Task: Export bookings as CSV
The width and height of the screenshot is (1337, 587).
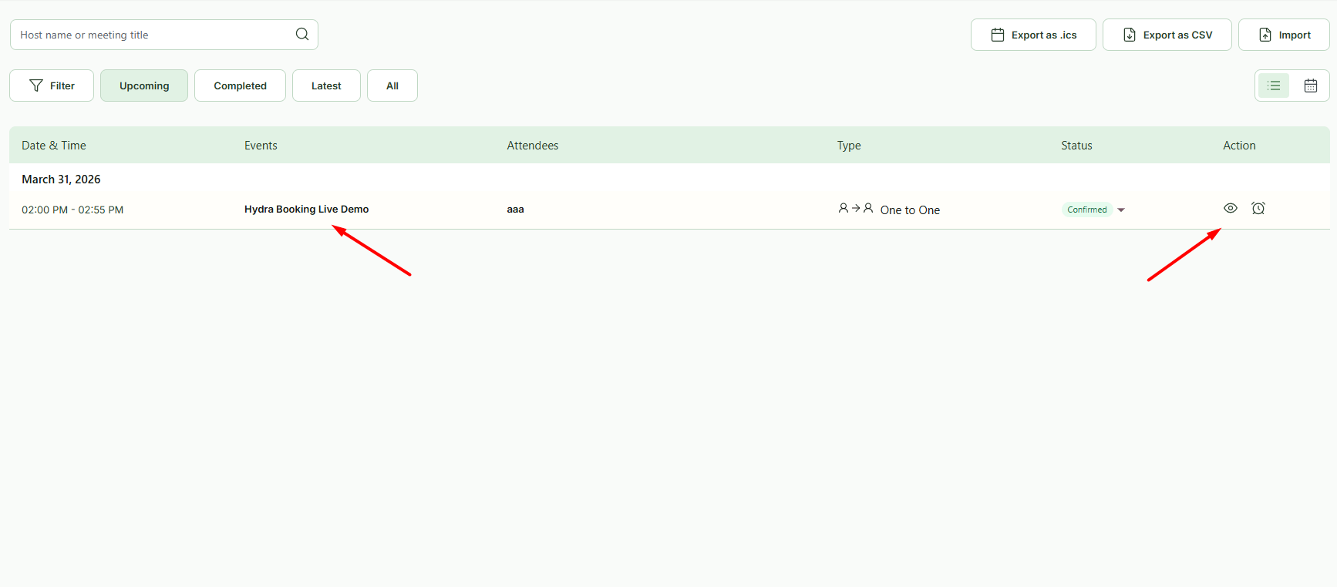Action: point(1167,35)
